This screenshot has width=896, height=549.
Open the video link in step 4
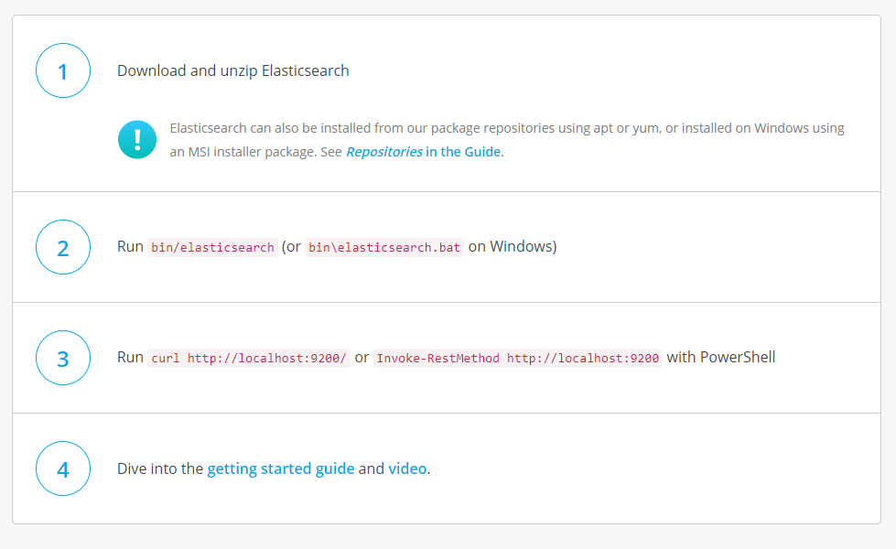407,469
